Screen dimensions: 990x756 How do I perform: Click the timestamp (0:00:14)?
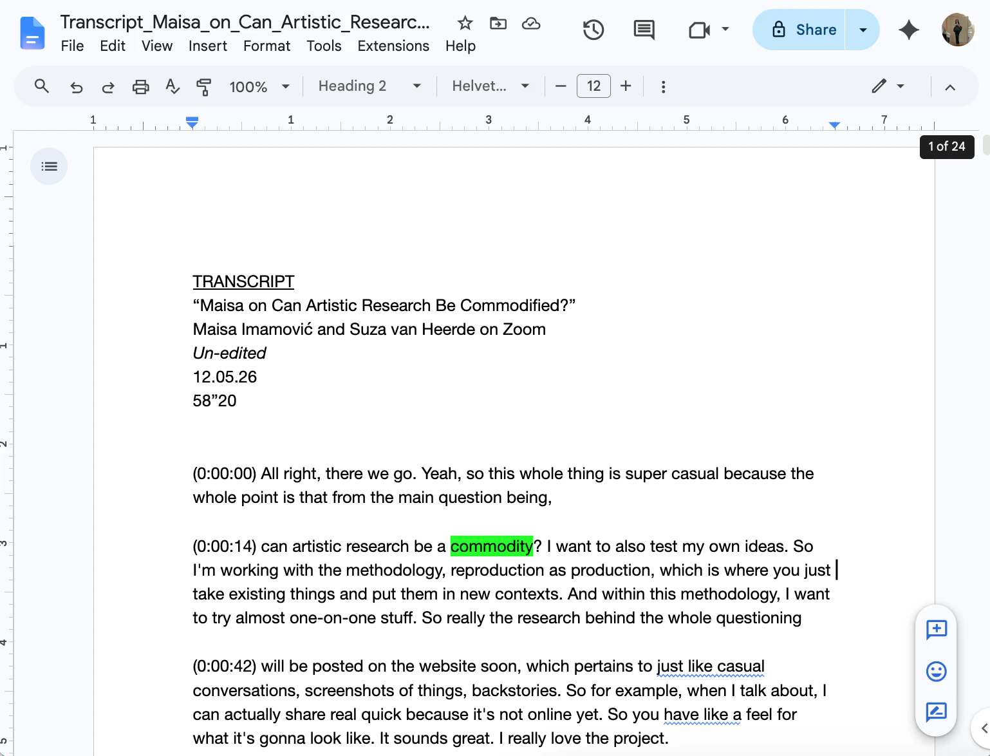click(x=225, y=546)
